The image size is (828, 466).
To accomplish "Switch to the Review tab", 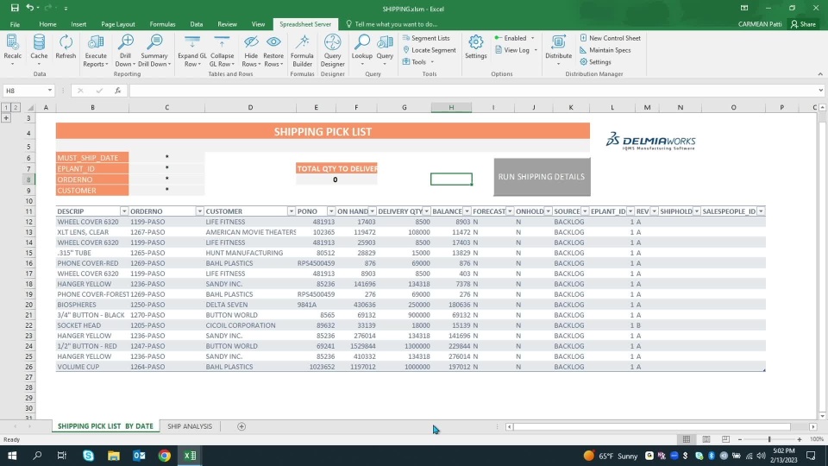I will tap(227, 24).
